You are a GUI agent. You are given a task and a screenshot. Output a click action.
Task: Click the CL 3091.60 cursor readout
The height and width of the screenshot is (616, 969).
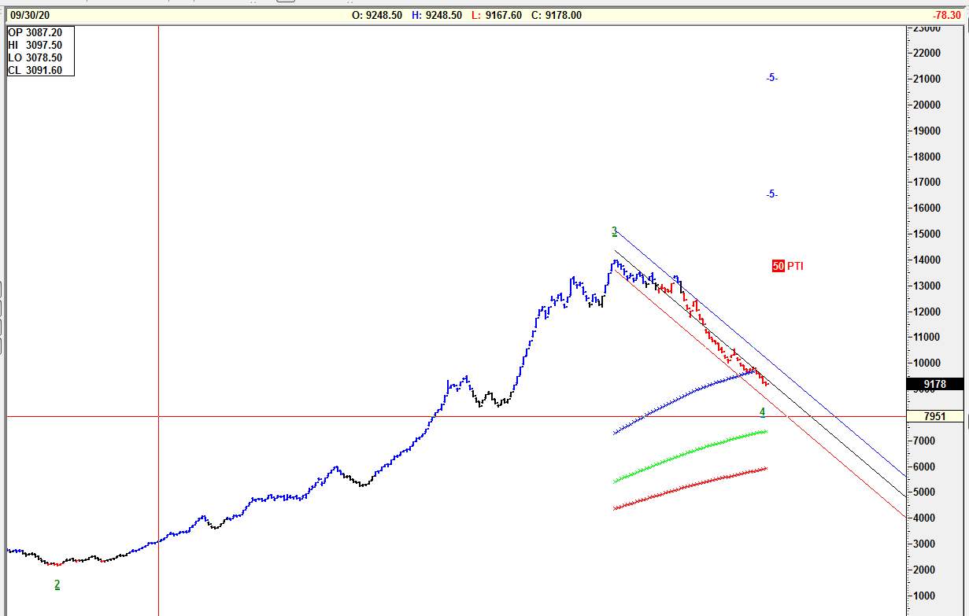click(35, 70)
